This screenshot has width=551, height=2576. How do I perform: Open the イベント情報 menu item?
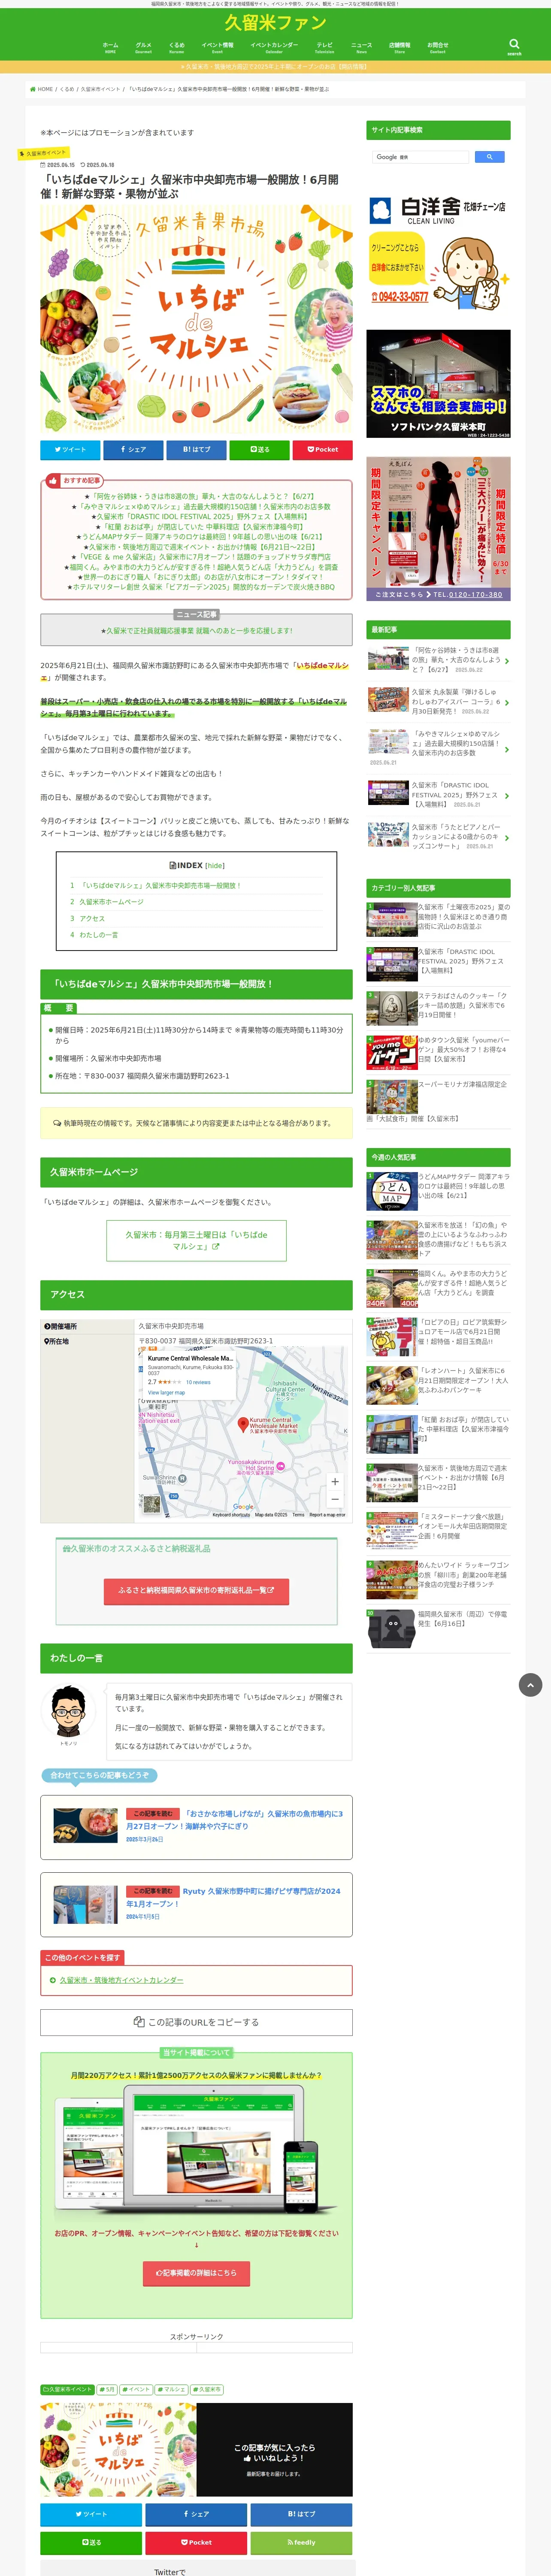(x=217, y=47)
